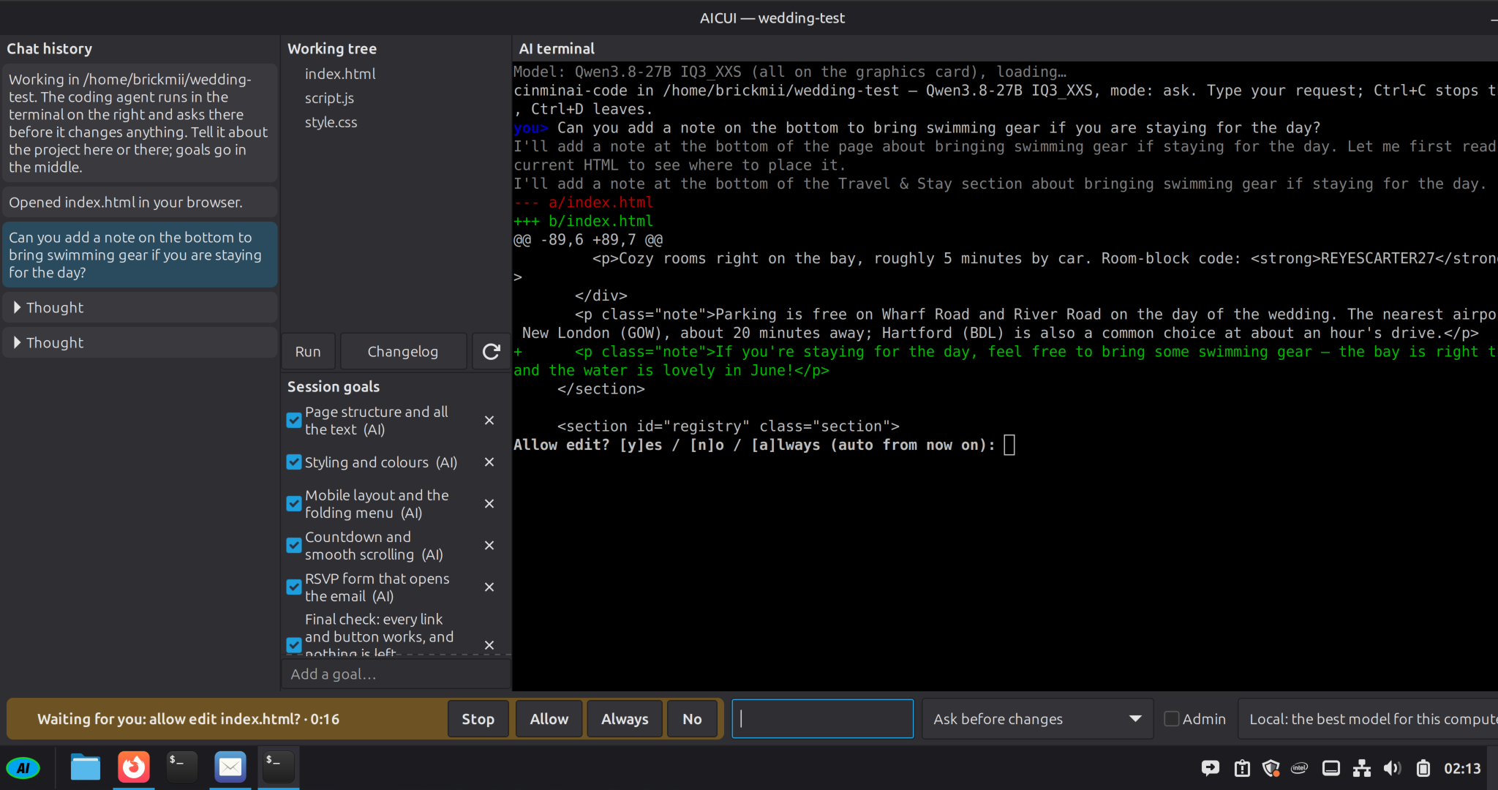
Task: Expand the second Thought entry
Action: 139,343
